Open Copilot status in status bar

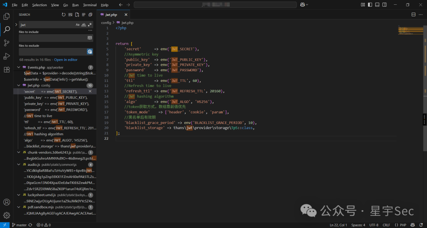coord(412,225)
